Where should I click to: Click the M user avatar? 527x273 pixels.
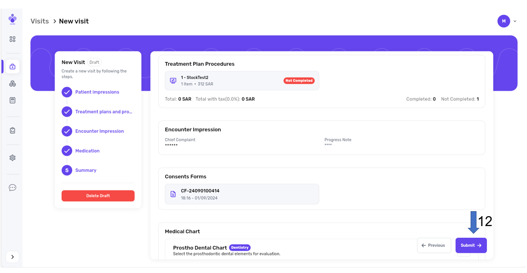click(504, 21)
